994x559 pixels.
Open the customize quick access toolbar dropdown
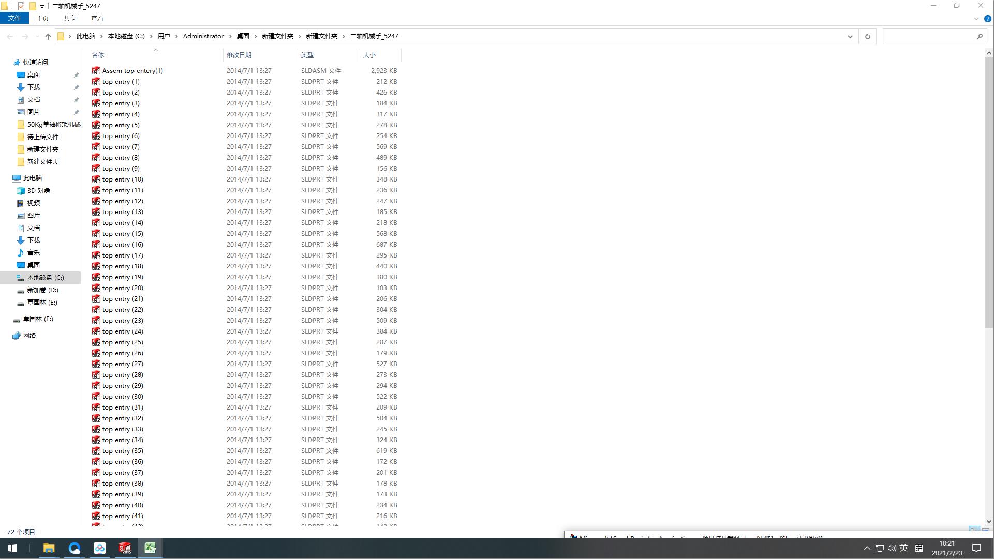(x=42, y=7)
